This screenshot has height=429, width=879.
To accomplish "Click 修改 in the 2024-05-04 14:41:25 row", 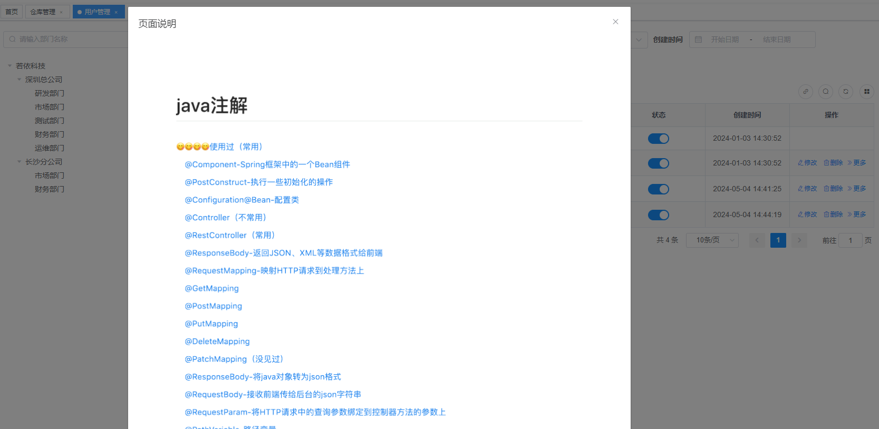I will [x=807, y=189].
